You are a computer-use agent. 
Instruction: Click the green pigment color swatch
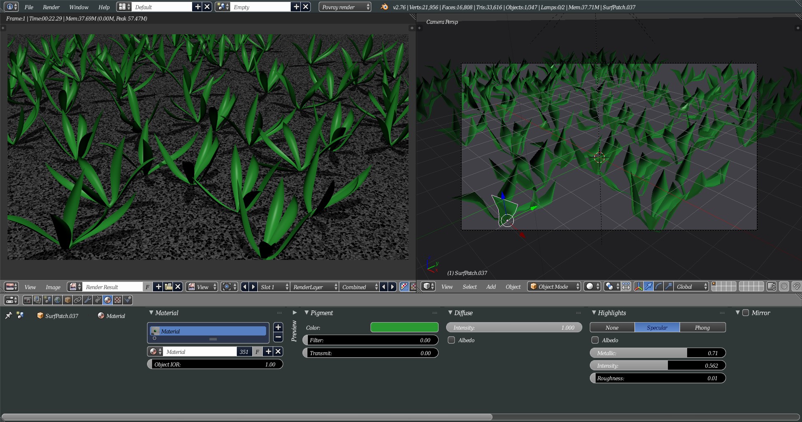pos(404,328)
